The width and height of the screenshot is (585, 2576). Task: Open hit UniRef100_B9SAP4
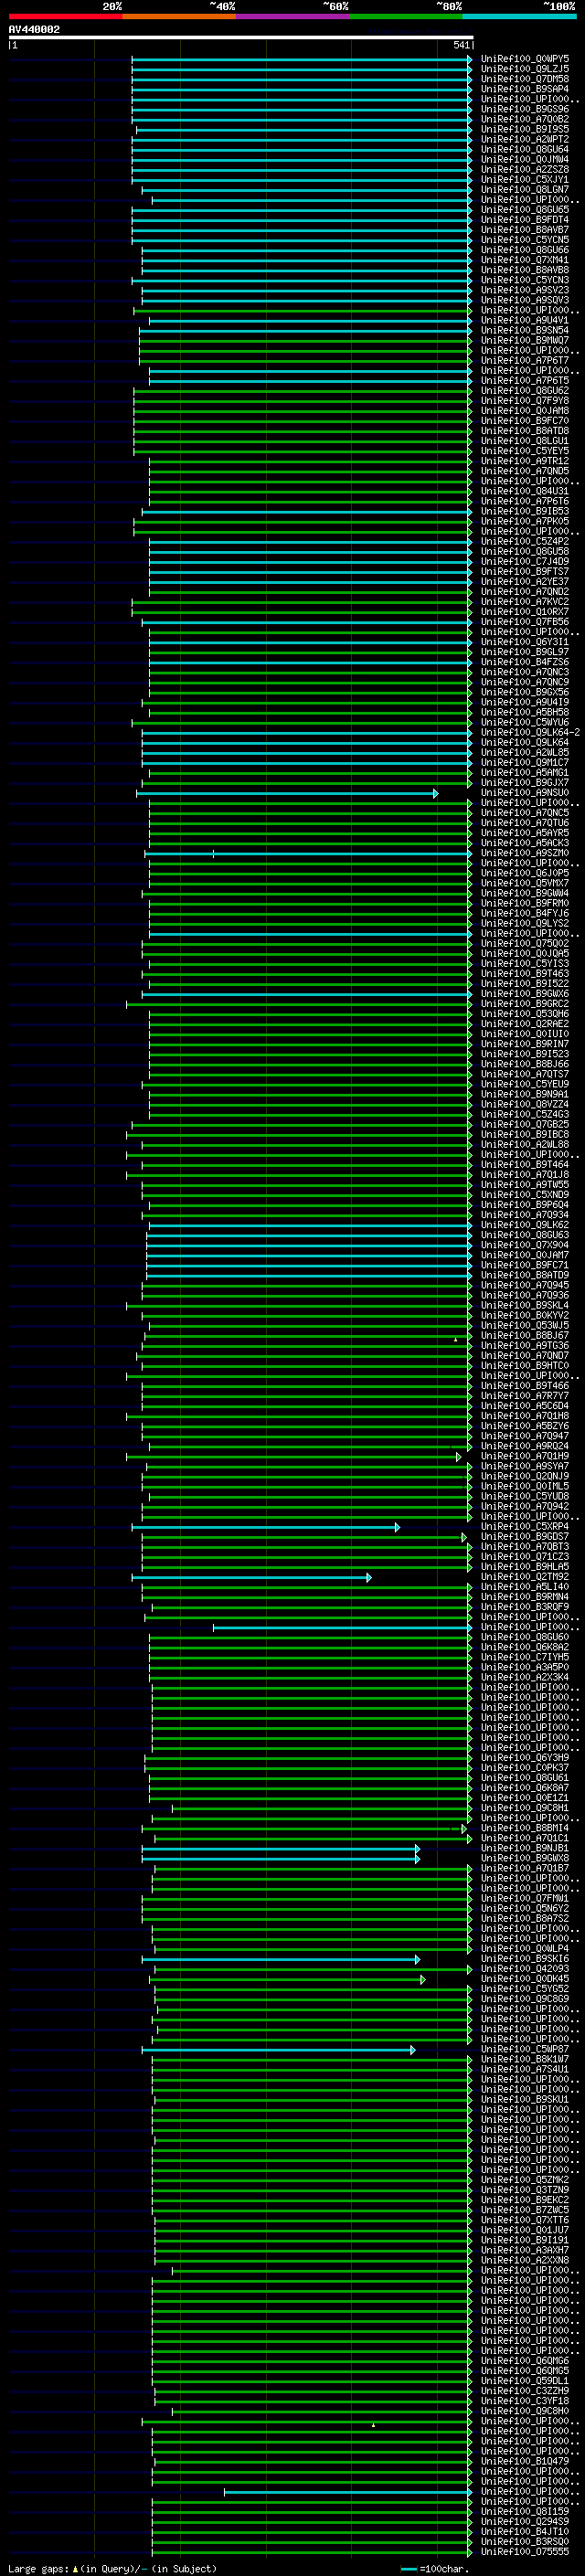pos(525,89)
